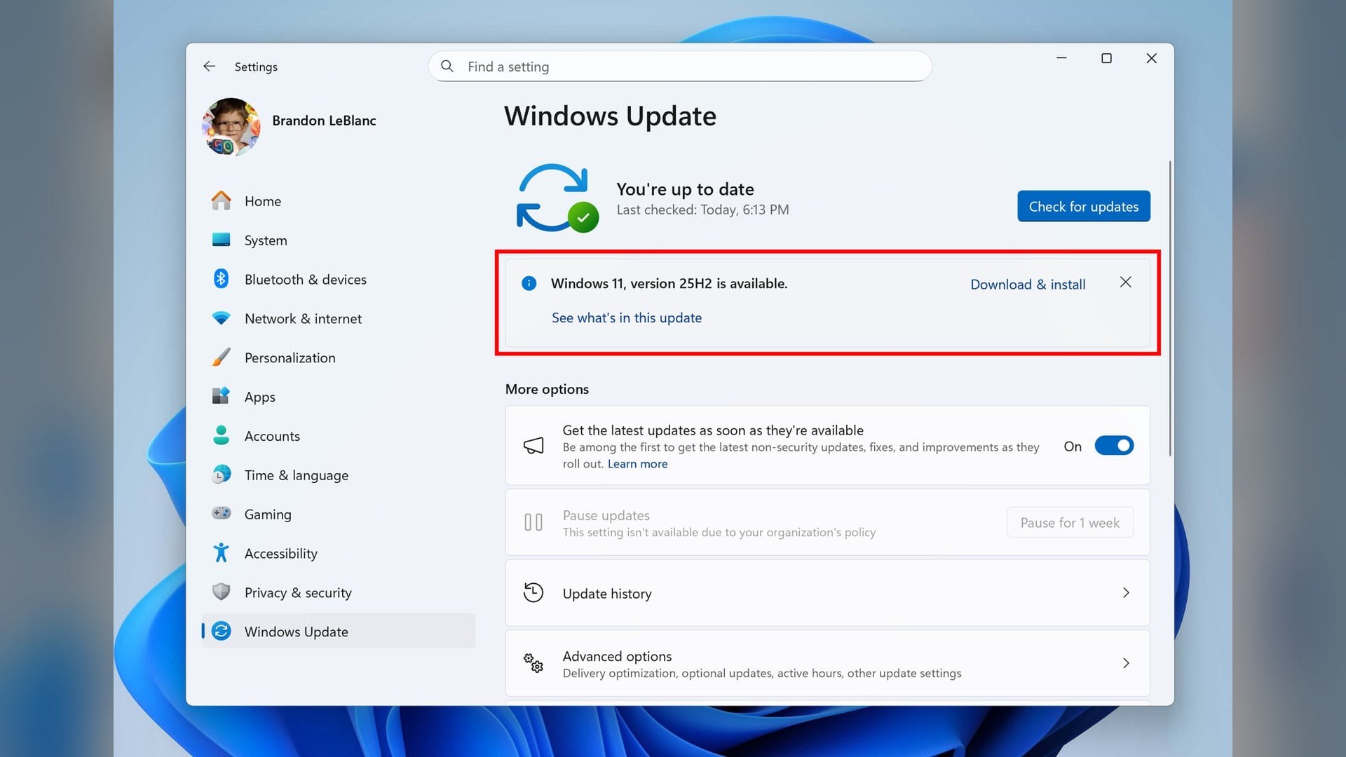Expand Update history with its chevron
Screen dimensions: 1346x757
pos(1126,593)
